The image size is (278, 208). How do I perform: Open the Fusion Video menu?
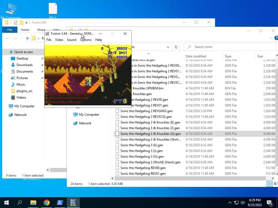[59, 40]
